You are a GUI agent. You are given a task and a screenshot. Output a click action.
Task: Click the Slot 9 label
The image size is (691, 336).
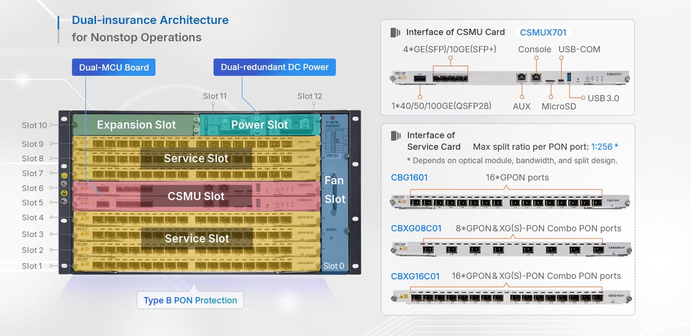[32, 144]
